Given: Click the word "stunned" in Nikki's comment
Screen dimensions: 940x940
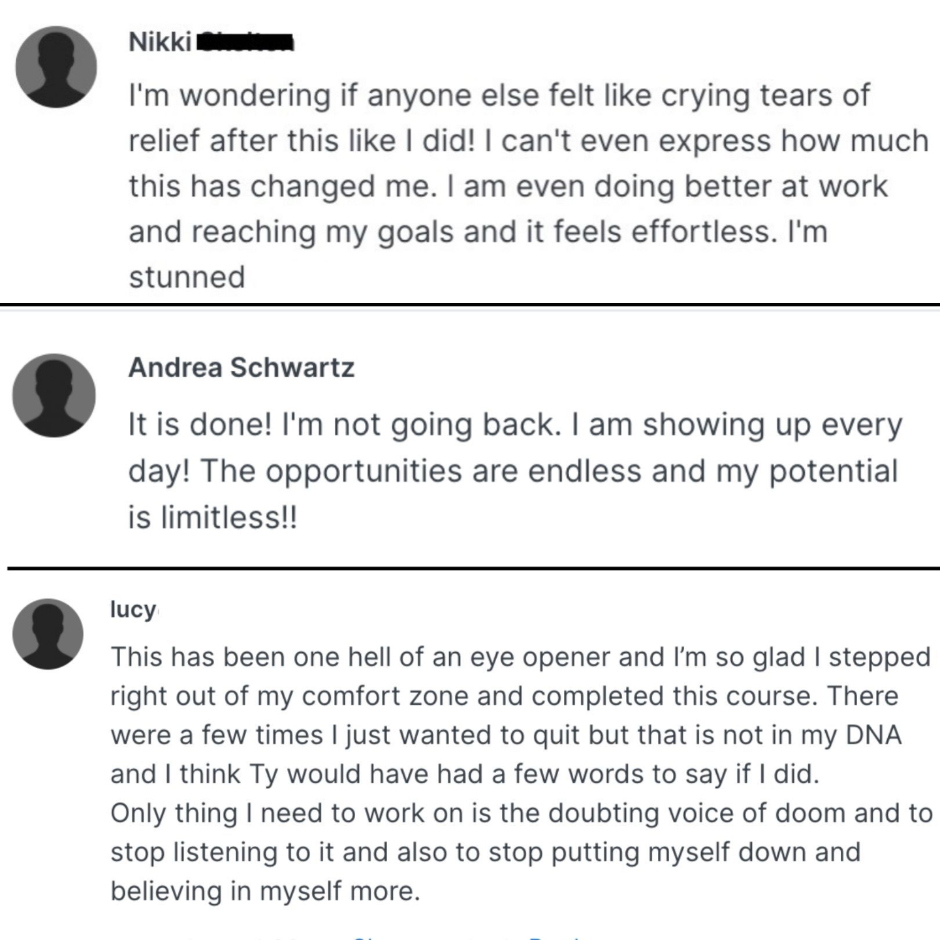Looking at the screenshot, I should 187,277.
